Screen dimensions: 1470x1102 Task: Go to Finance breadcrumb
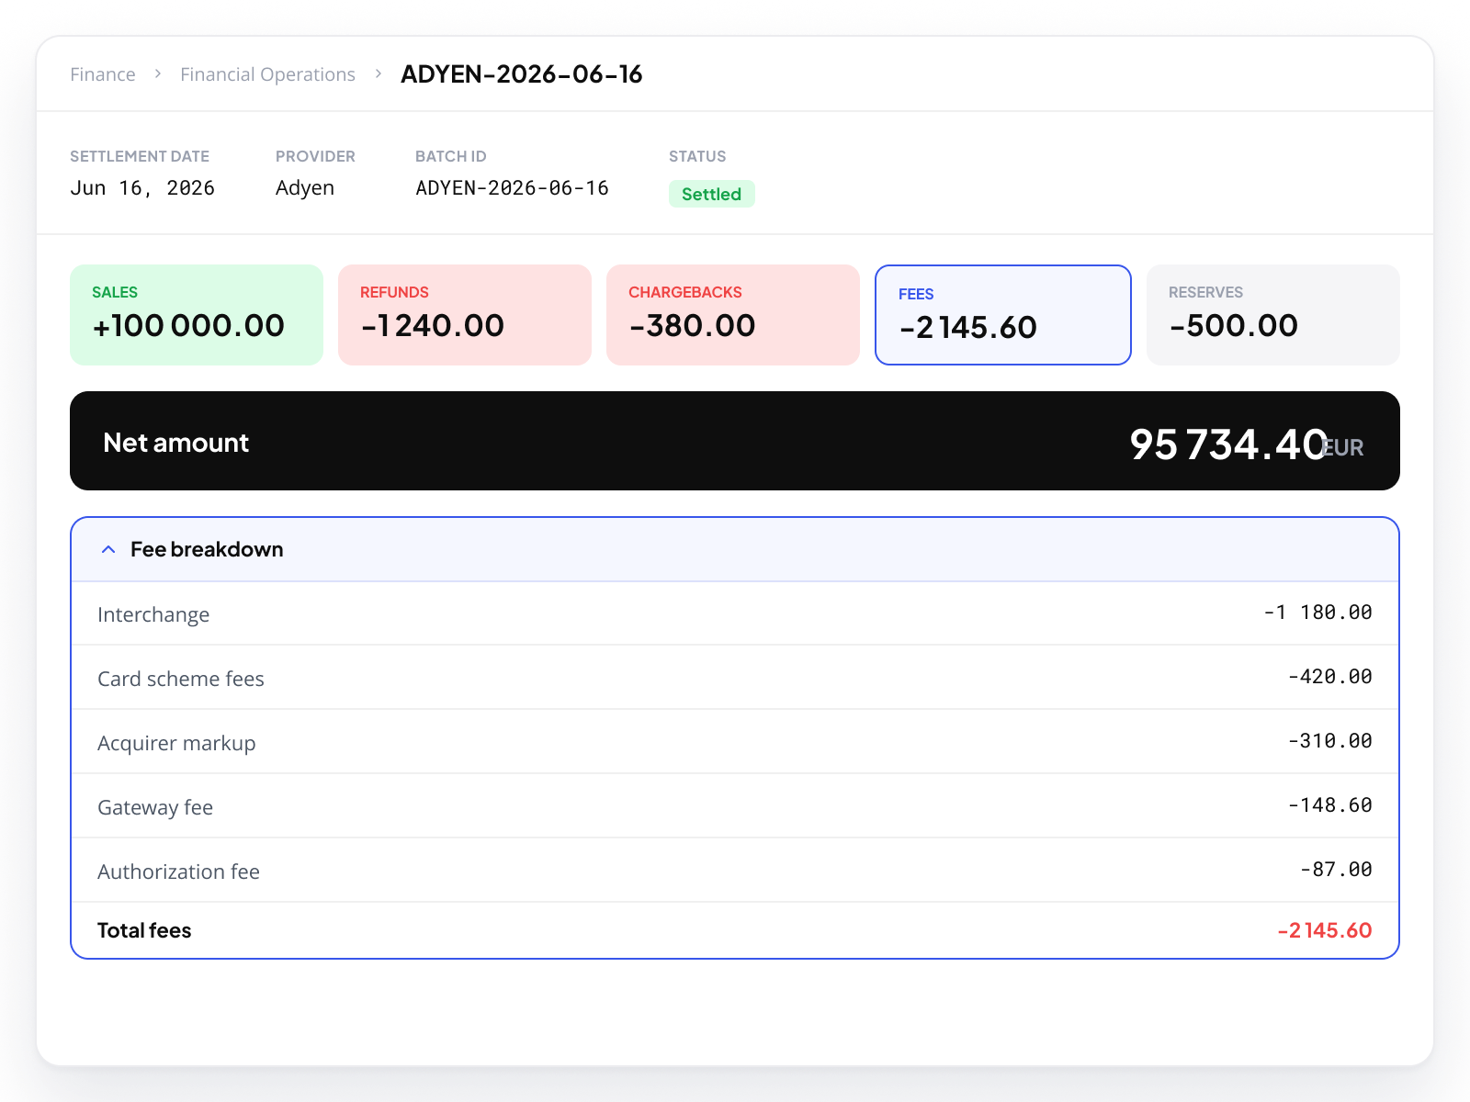click(103, 74)
